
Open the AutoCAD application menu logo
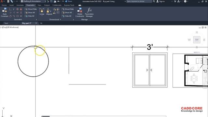(2, 1)
